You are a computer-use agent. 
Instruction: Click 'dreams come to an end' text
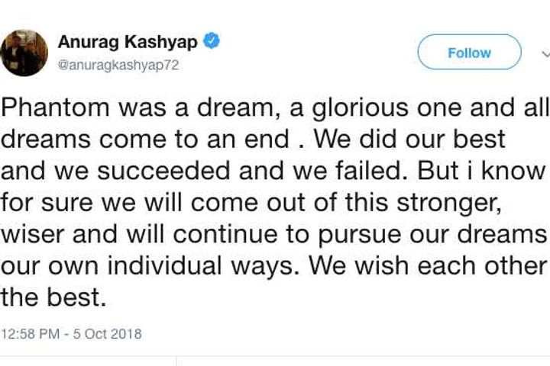(x=145, y=141)
